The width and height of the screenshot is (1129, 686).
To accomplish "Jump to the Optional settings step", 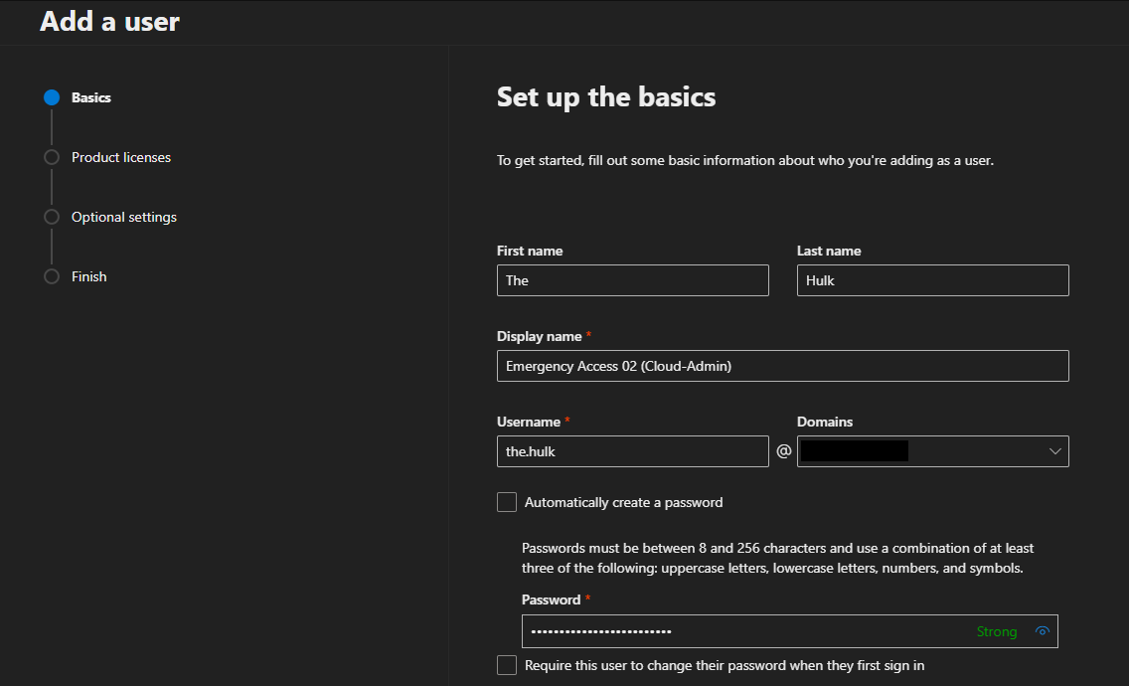I will [x=124, y=218].
